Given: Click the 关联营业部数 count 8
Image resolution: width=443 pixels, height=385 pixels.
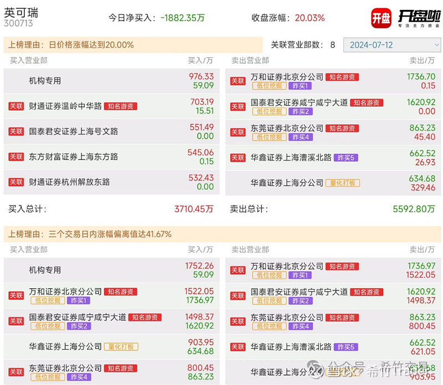Looking at the screenshot, I should click(x=333, y=45).
